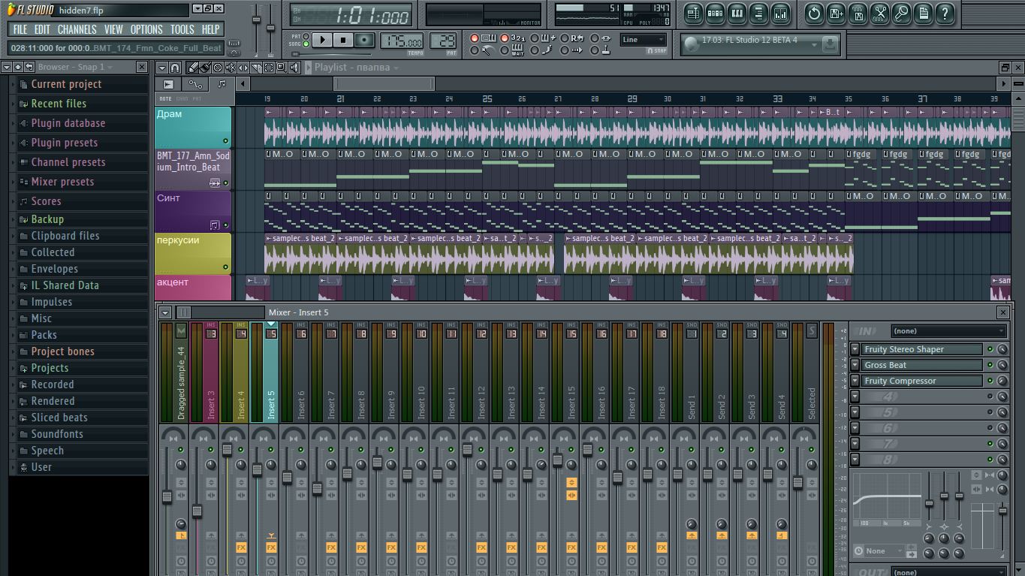Open the mixer options menu arrow
This screenshot has height=576, width=1025.
[165, 312]
